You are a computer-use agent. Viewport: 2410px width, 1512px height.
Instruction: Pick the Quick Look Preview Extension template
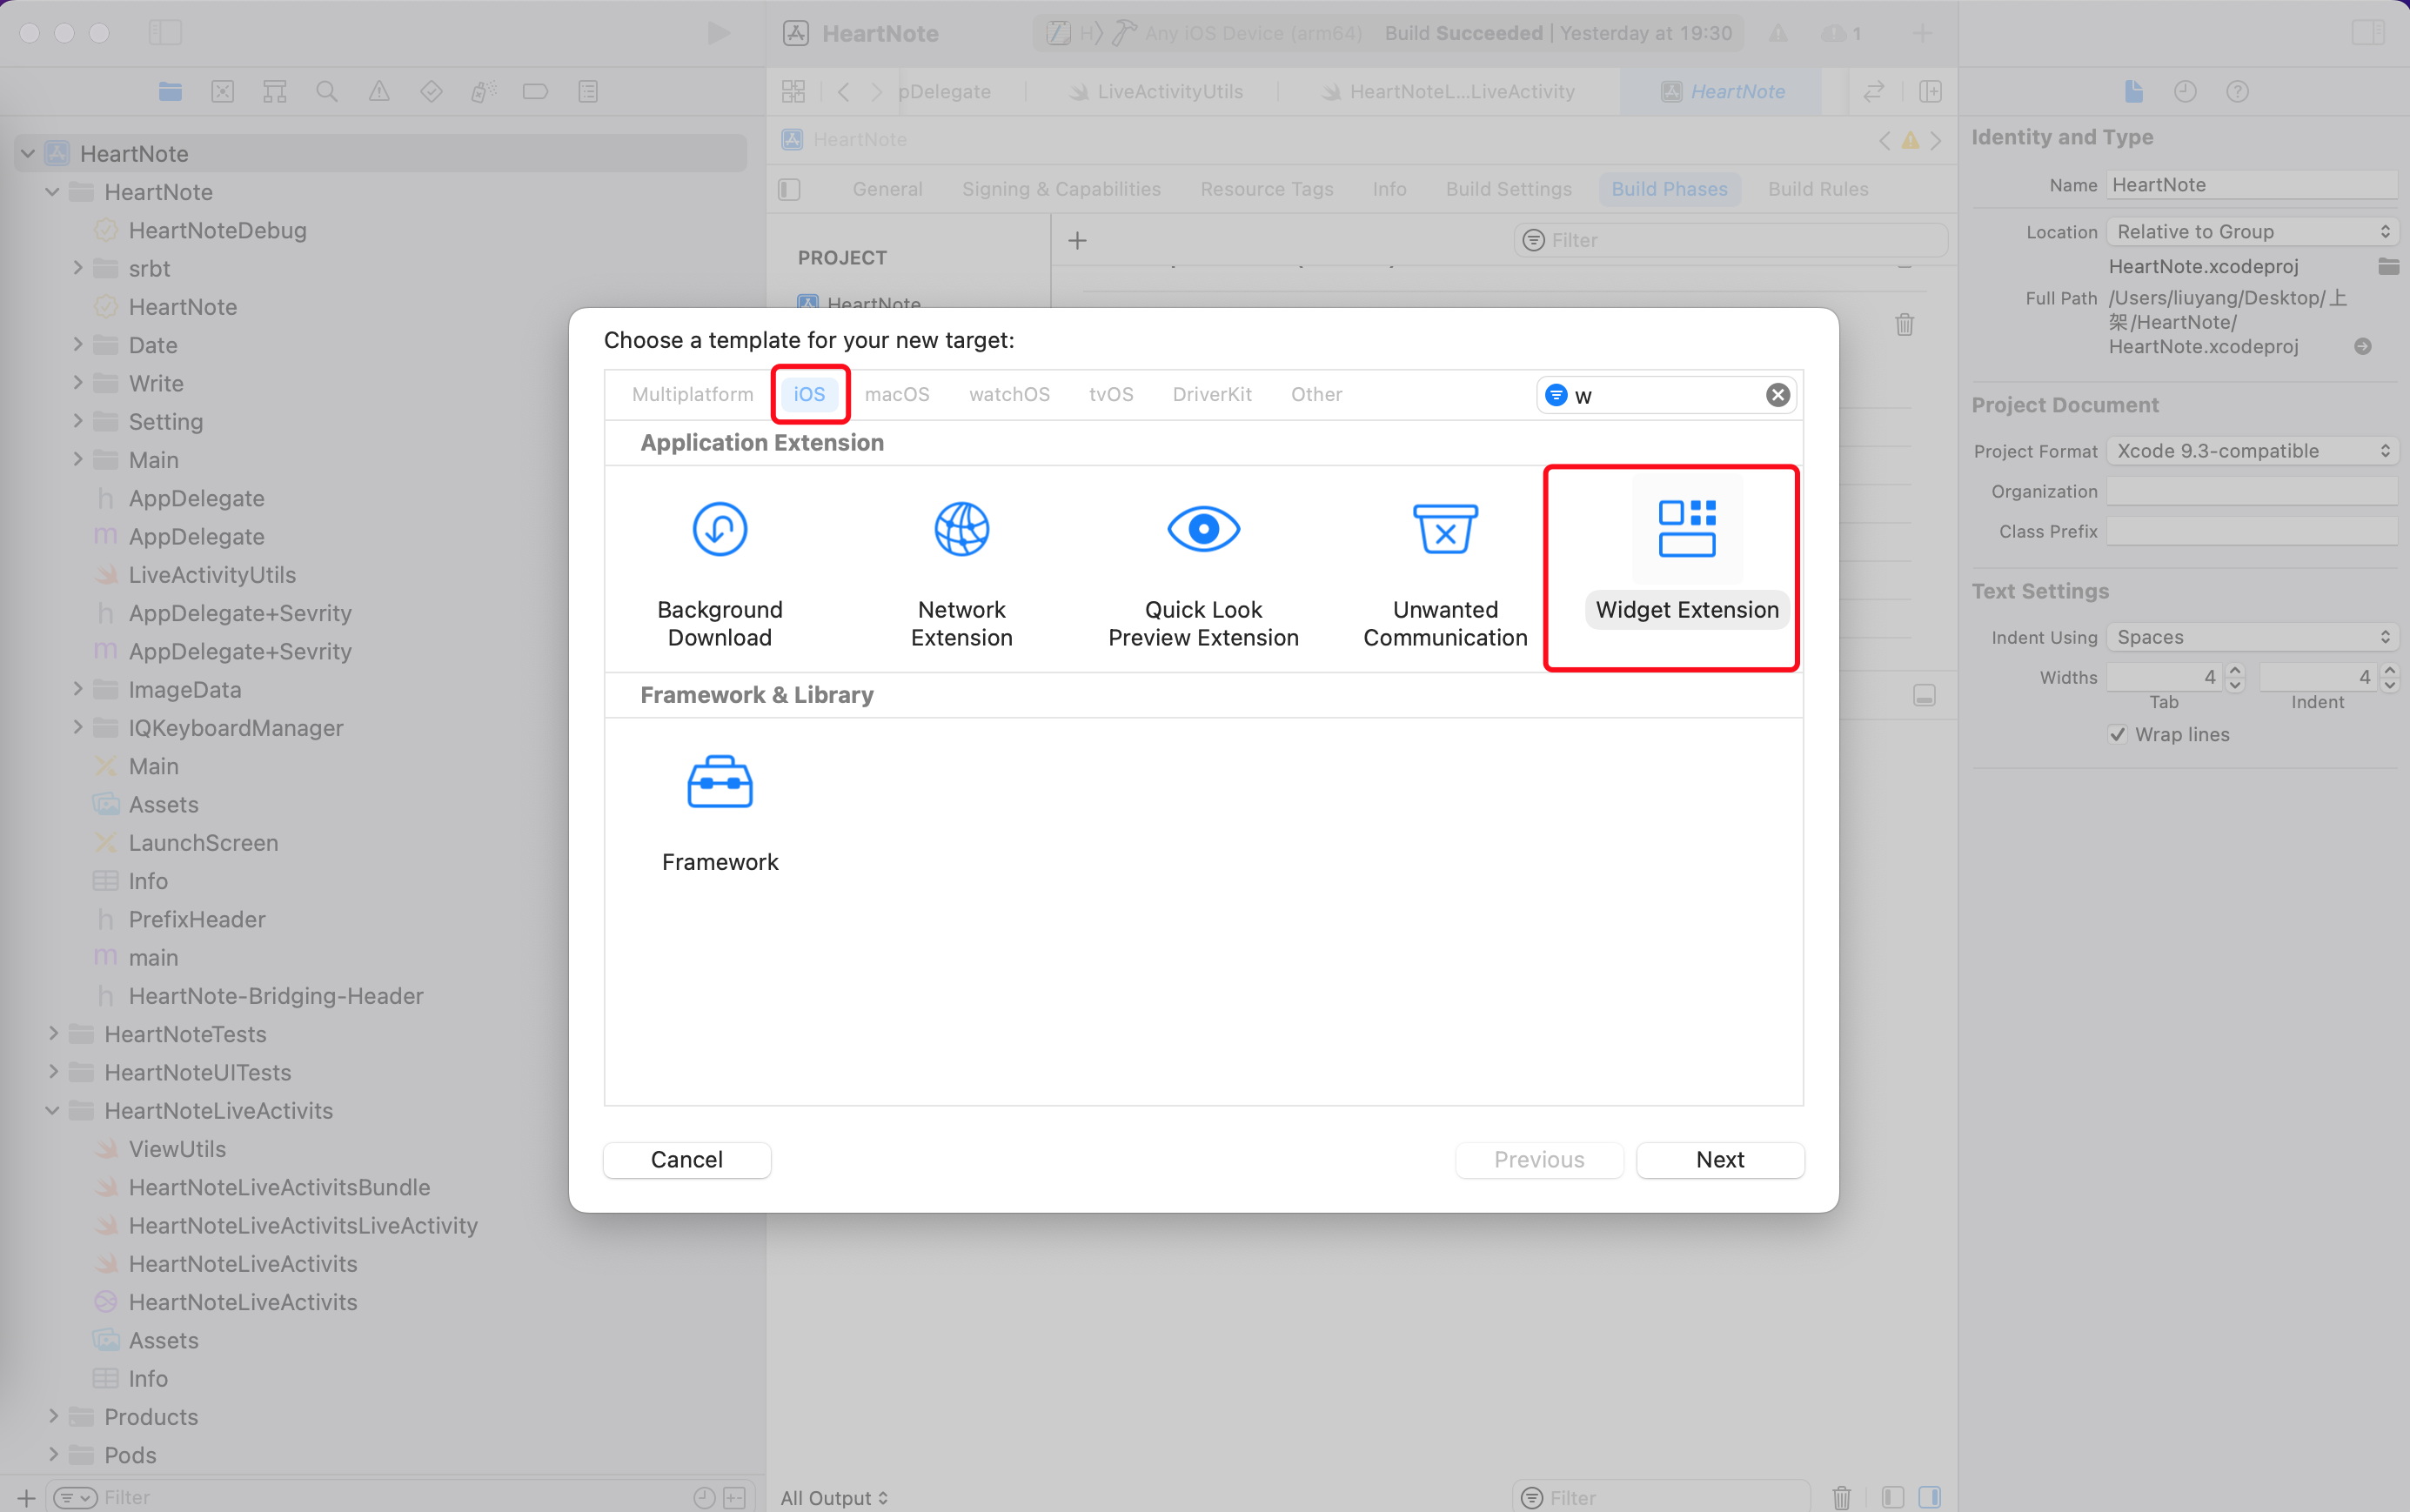1203,574
